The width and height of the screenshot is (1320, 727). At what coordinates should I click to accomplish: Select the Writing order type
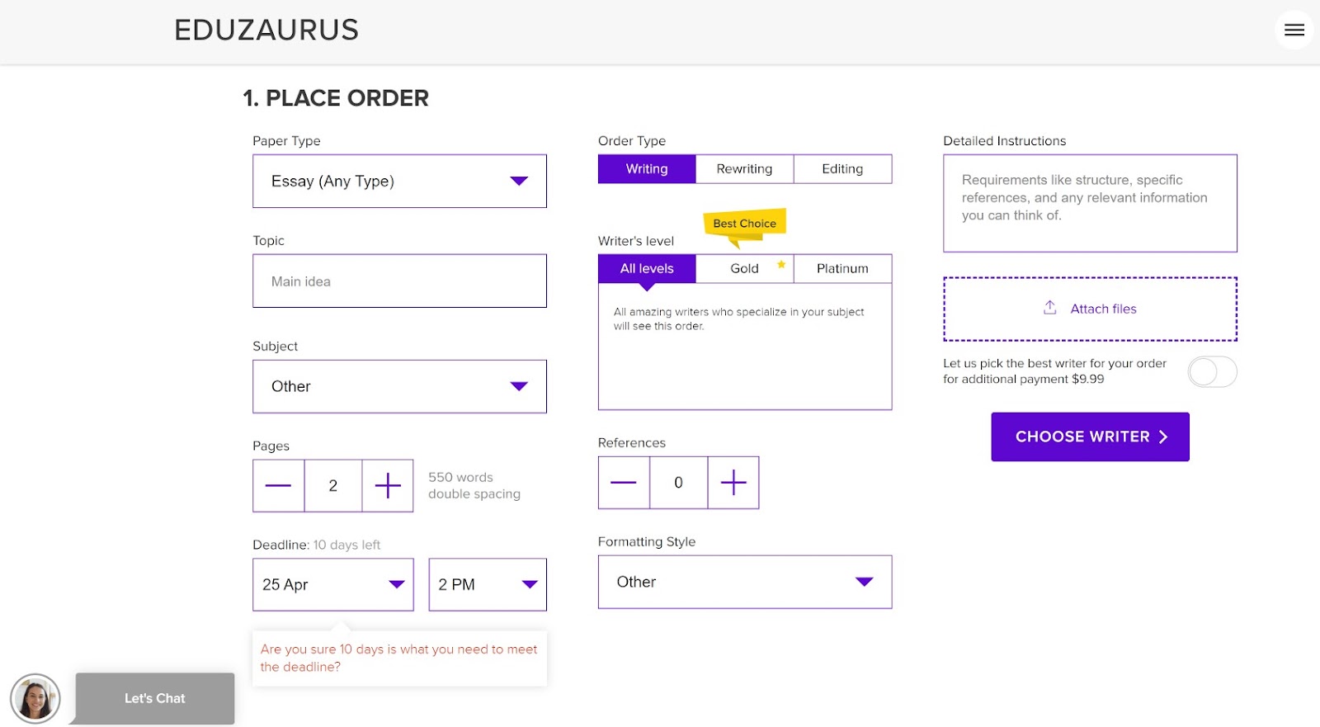647,169
